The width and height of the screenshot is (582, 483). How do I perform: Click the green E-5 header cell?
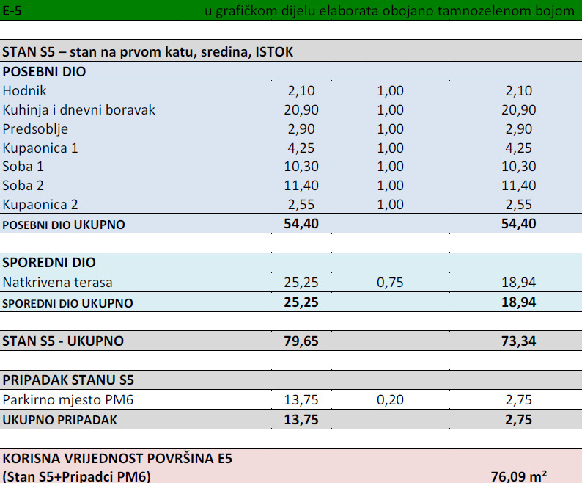click(x=12, y=11)
